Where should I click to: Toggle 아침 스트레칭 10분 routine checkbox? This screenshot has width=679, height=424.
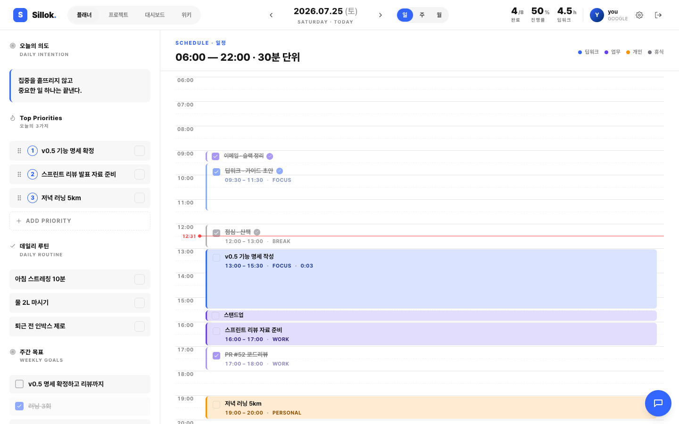click(x=140, y=279)
